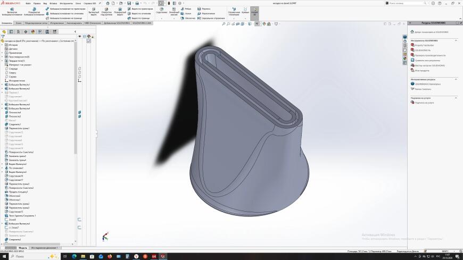Expand the История tree node
463x260 pixels.
2,45
